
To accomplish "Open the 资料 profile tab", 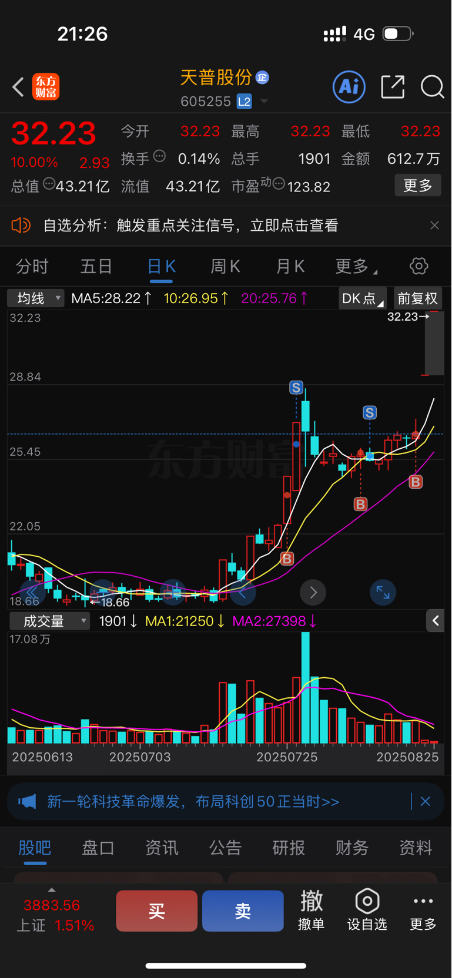I will click(416, 848).
